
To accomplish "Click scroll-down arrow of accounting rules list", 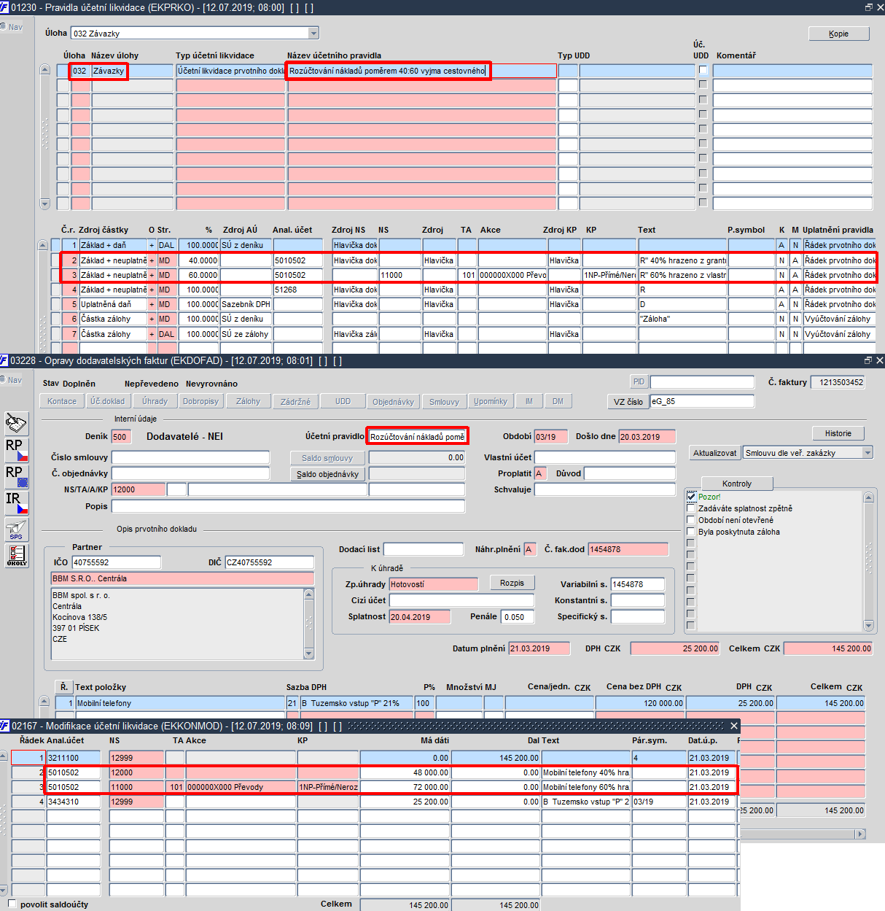I will [44, 203].
